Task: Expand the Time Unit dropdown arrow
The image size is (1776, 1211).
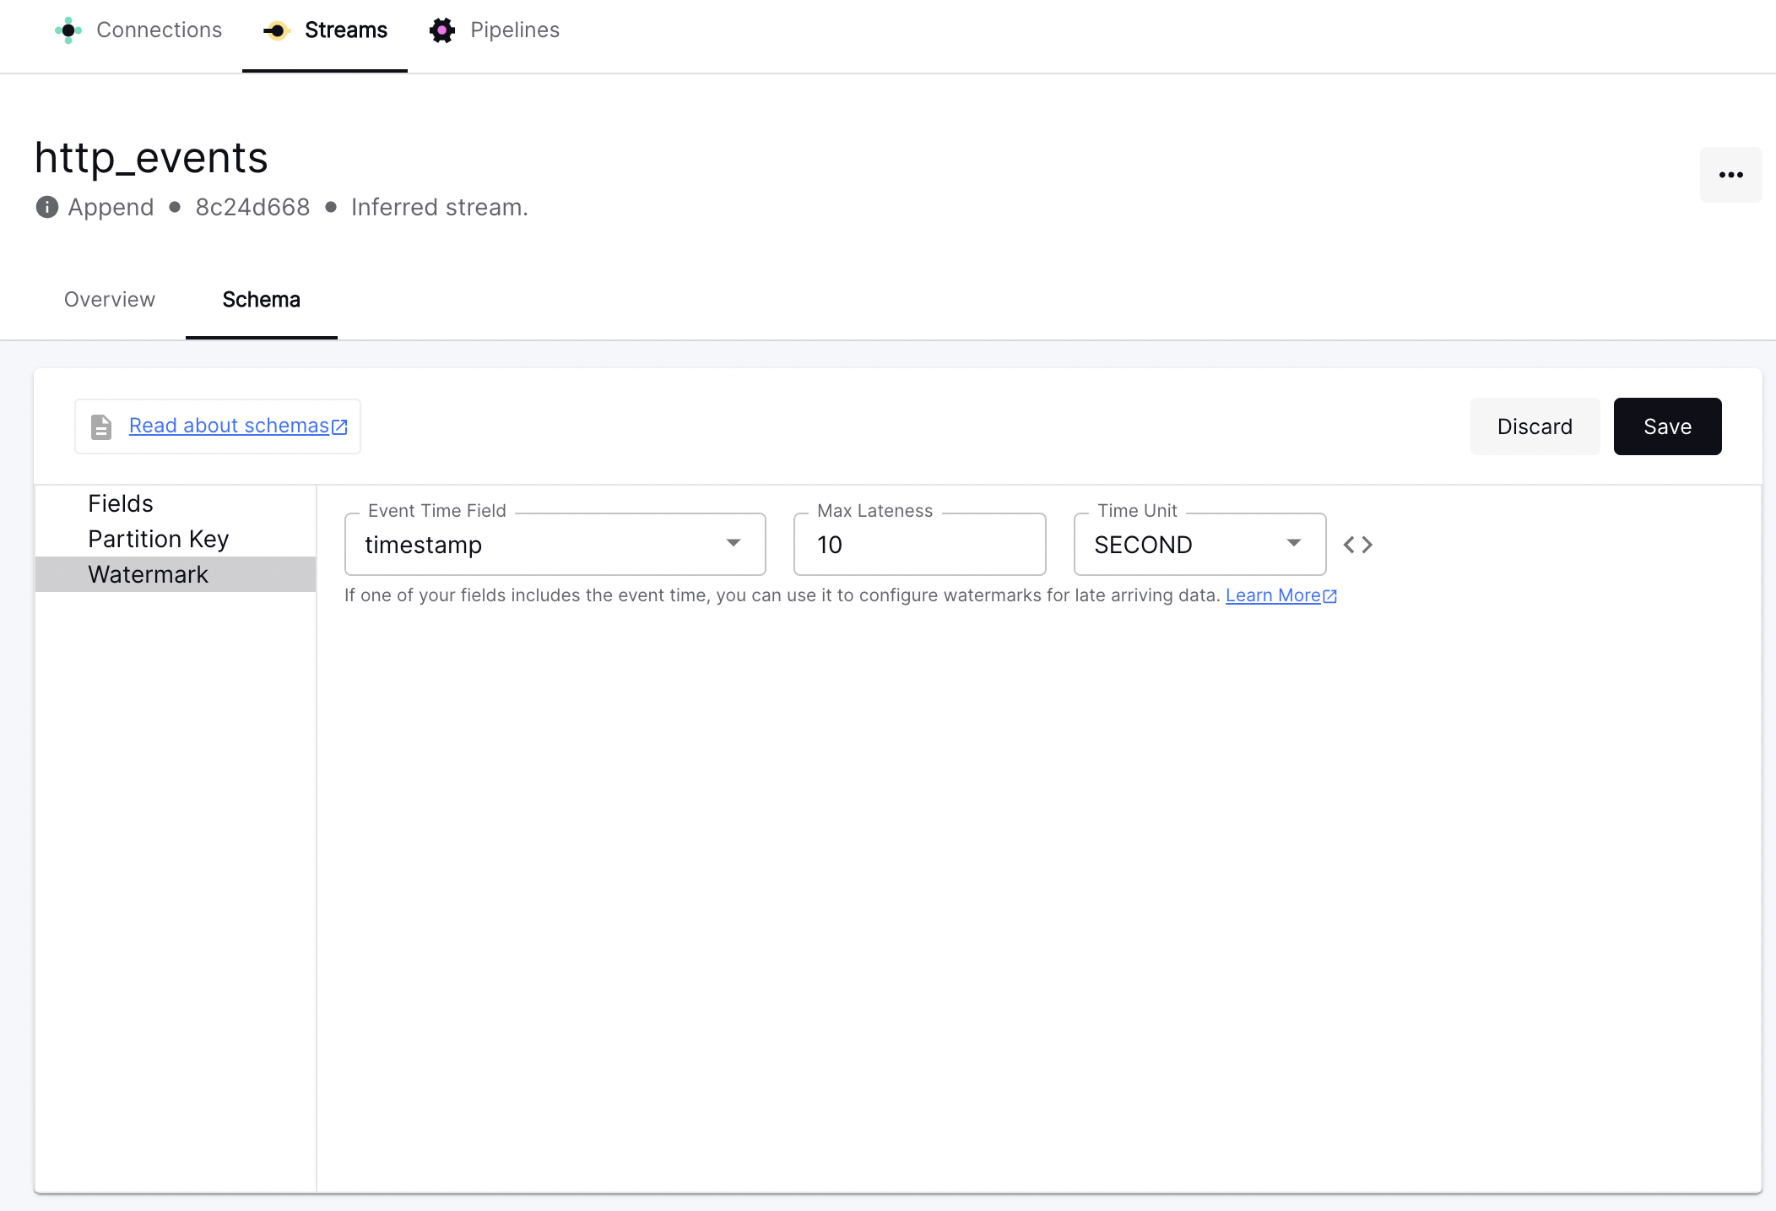Action: [1294, 543]
